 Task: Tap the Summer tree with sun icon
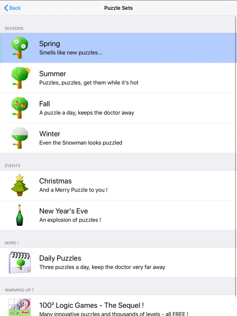[x=20, y=78]
